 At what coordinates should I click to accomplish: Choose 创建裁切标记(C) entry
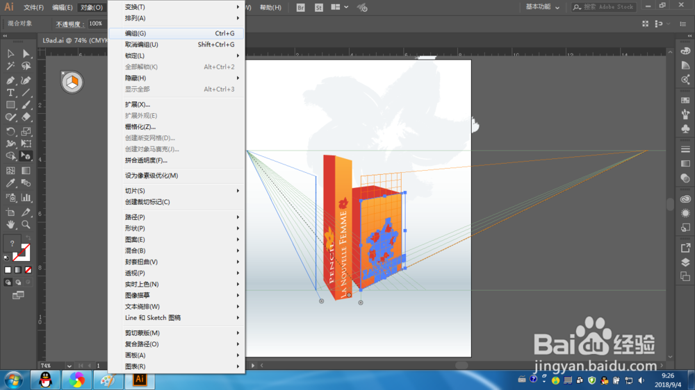point(177,202)
